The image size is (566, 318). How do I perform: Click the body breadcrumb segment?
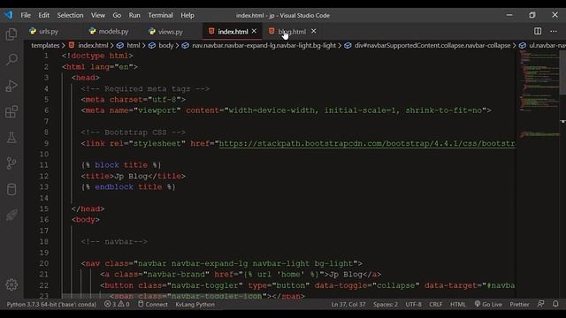166,45
